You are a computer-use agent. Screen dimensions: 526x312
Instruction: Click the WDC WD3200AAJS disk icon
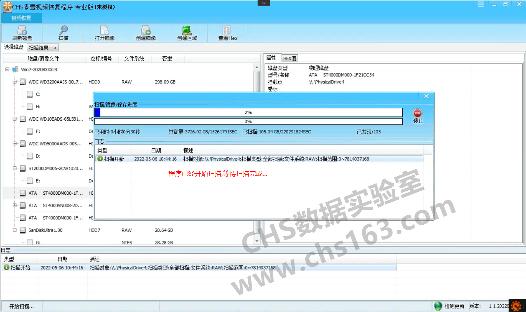[23, 82]
